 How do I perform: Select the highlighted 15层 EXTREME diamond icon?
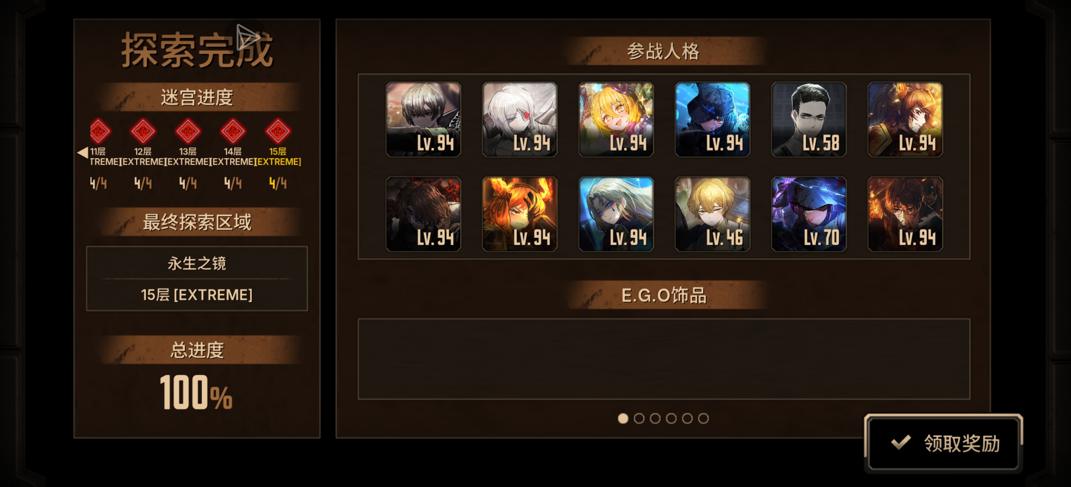click(x=278, y=131)
